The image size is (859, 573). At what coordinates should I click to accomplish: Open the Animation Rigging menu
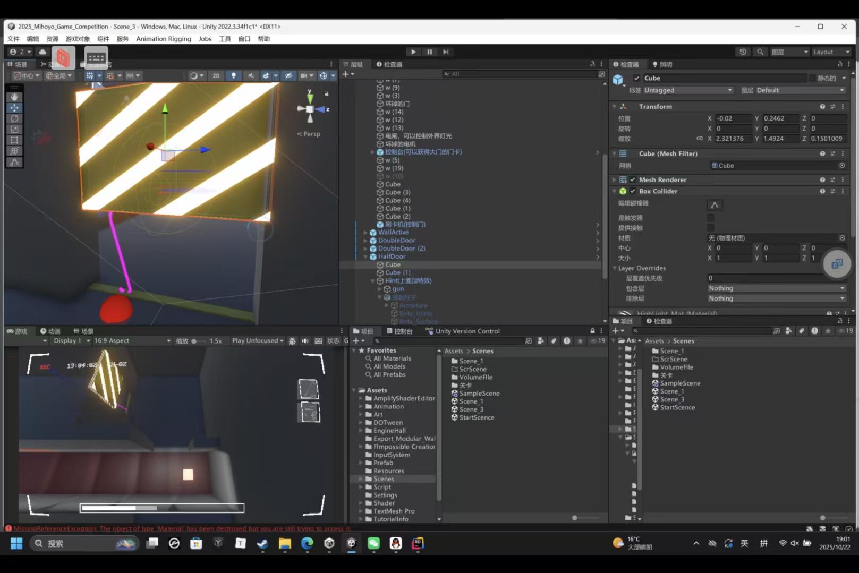tap(163, 39)
